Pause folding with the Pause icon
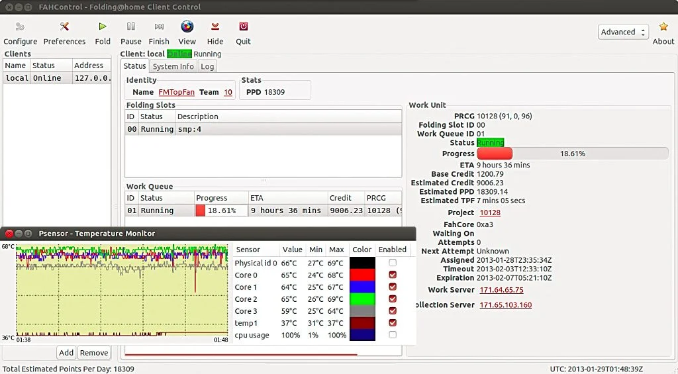Image resolution: width=678 pixels, height=374 pixels. (x=131, y=26)
